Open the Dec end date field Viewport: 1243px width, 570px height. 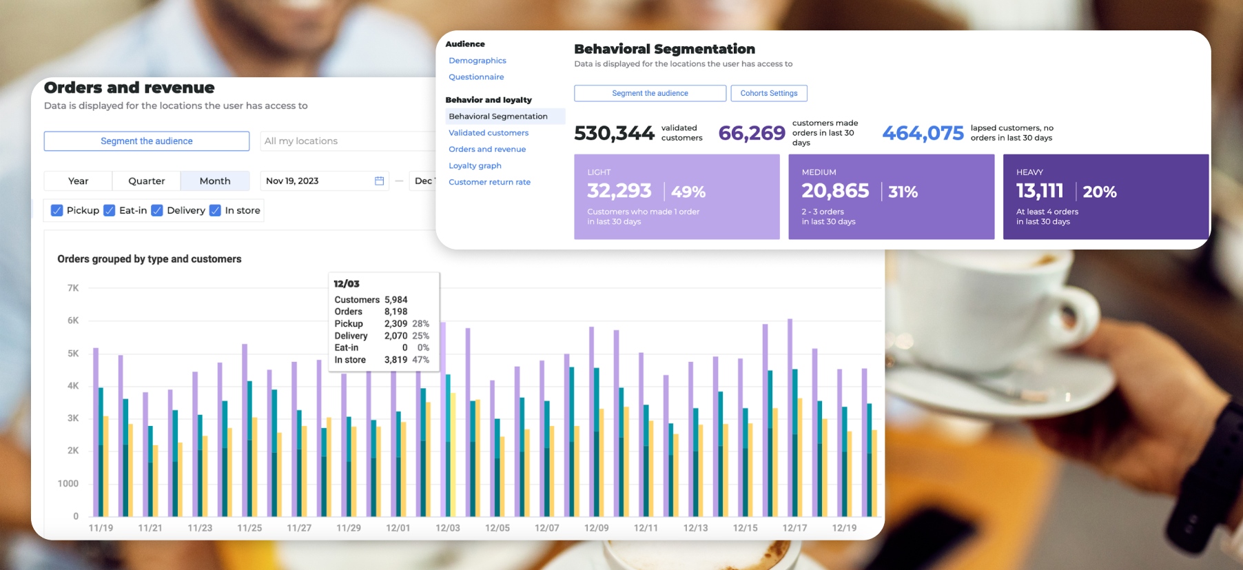[422, 181]
